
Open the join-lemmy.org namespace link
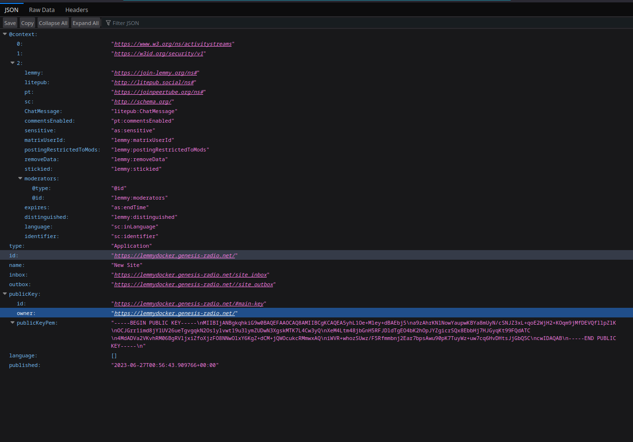[x=155, y=73]
